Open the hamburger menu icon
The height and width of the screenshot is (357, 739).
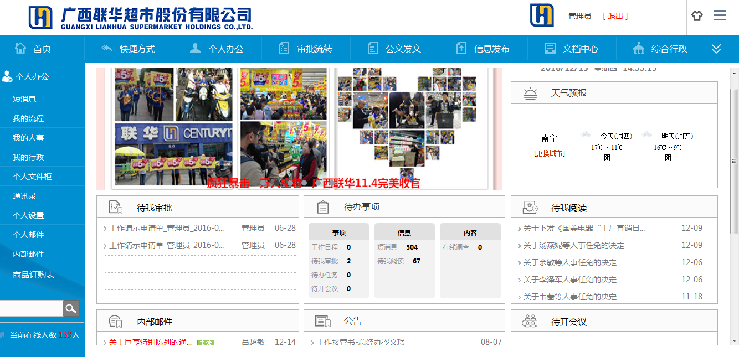pyautogui.click(x=720, y=15)
